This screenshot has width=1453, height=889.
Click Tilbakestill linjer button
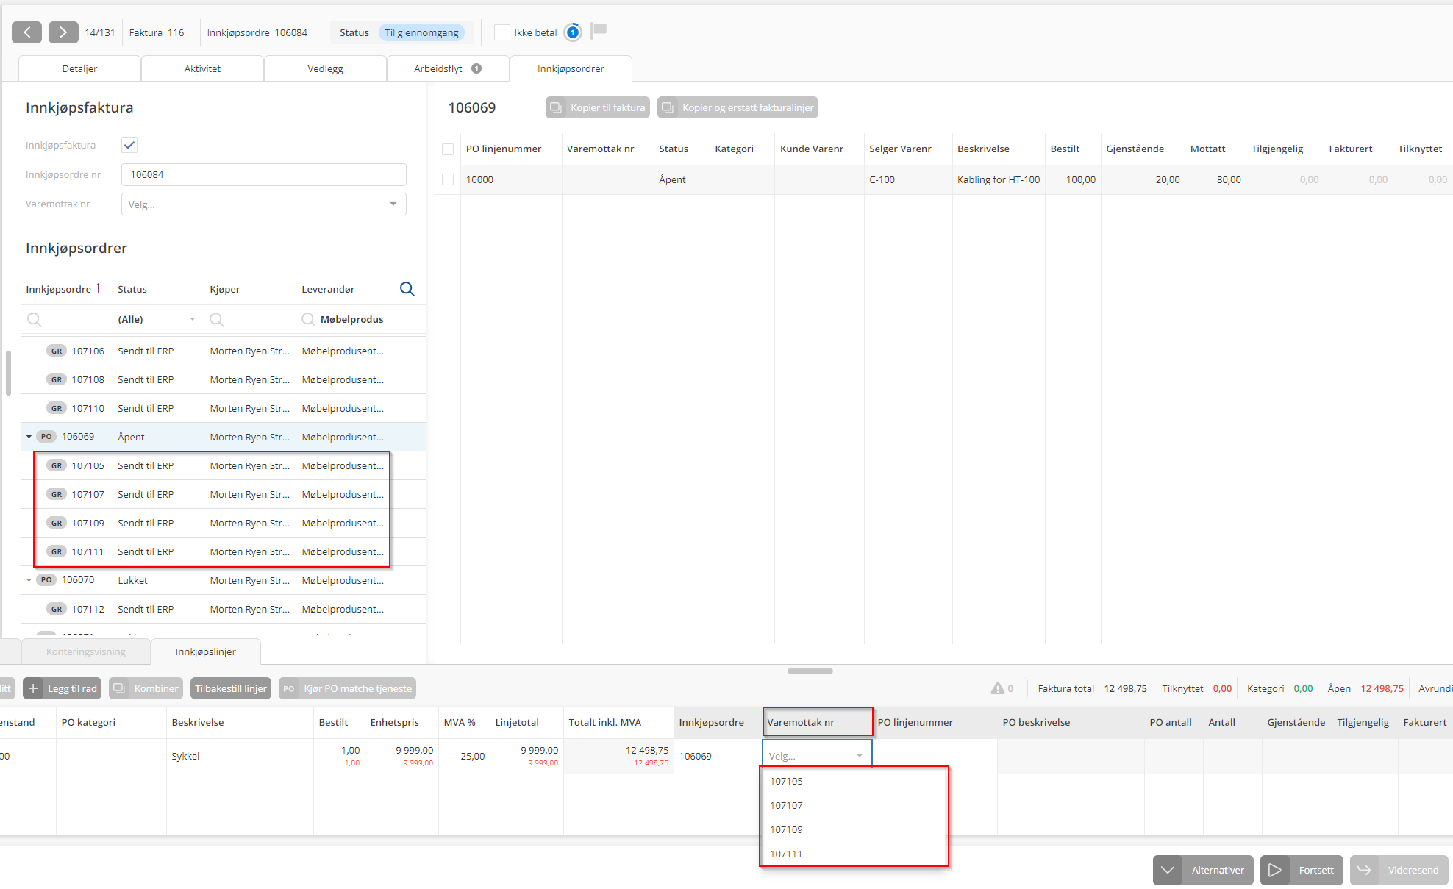click(x=230, y=688)
